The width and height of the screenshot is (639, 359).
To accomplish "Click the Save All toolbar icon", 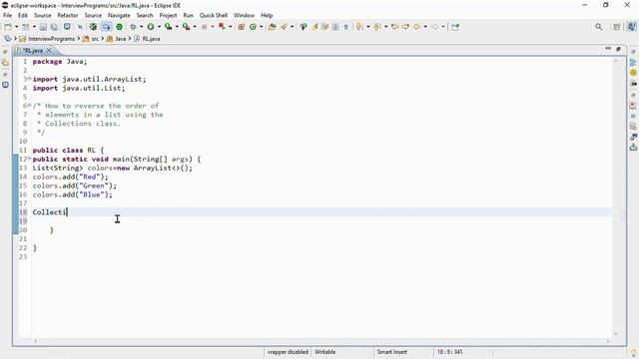I will [x=54, y=27].
